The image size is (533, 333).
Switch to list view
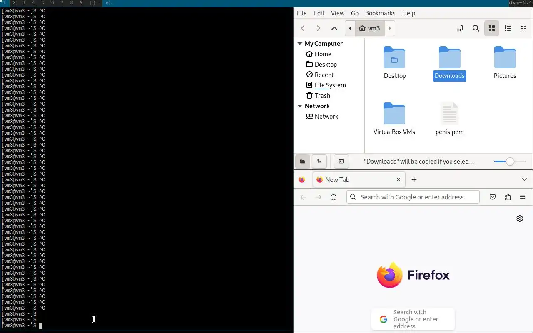click(x=508, y=28)
